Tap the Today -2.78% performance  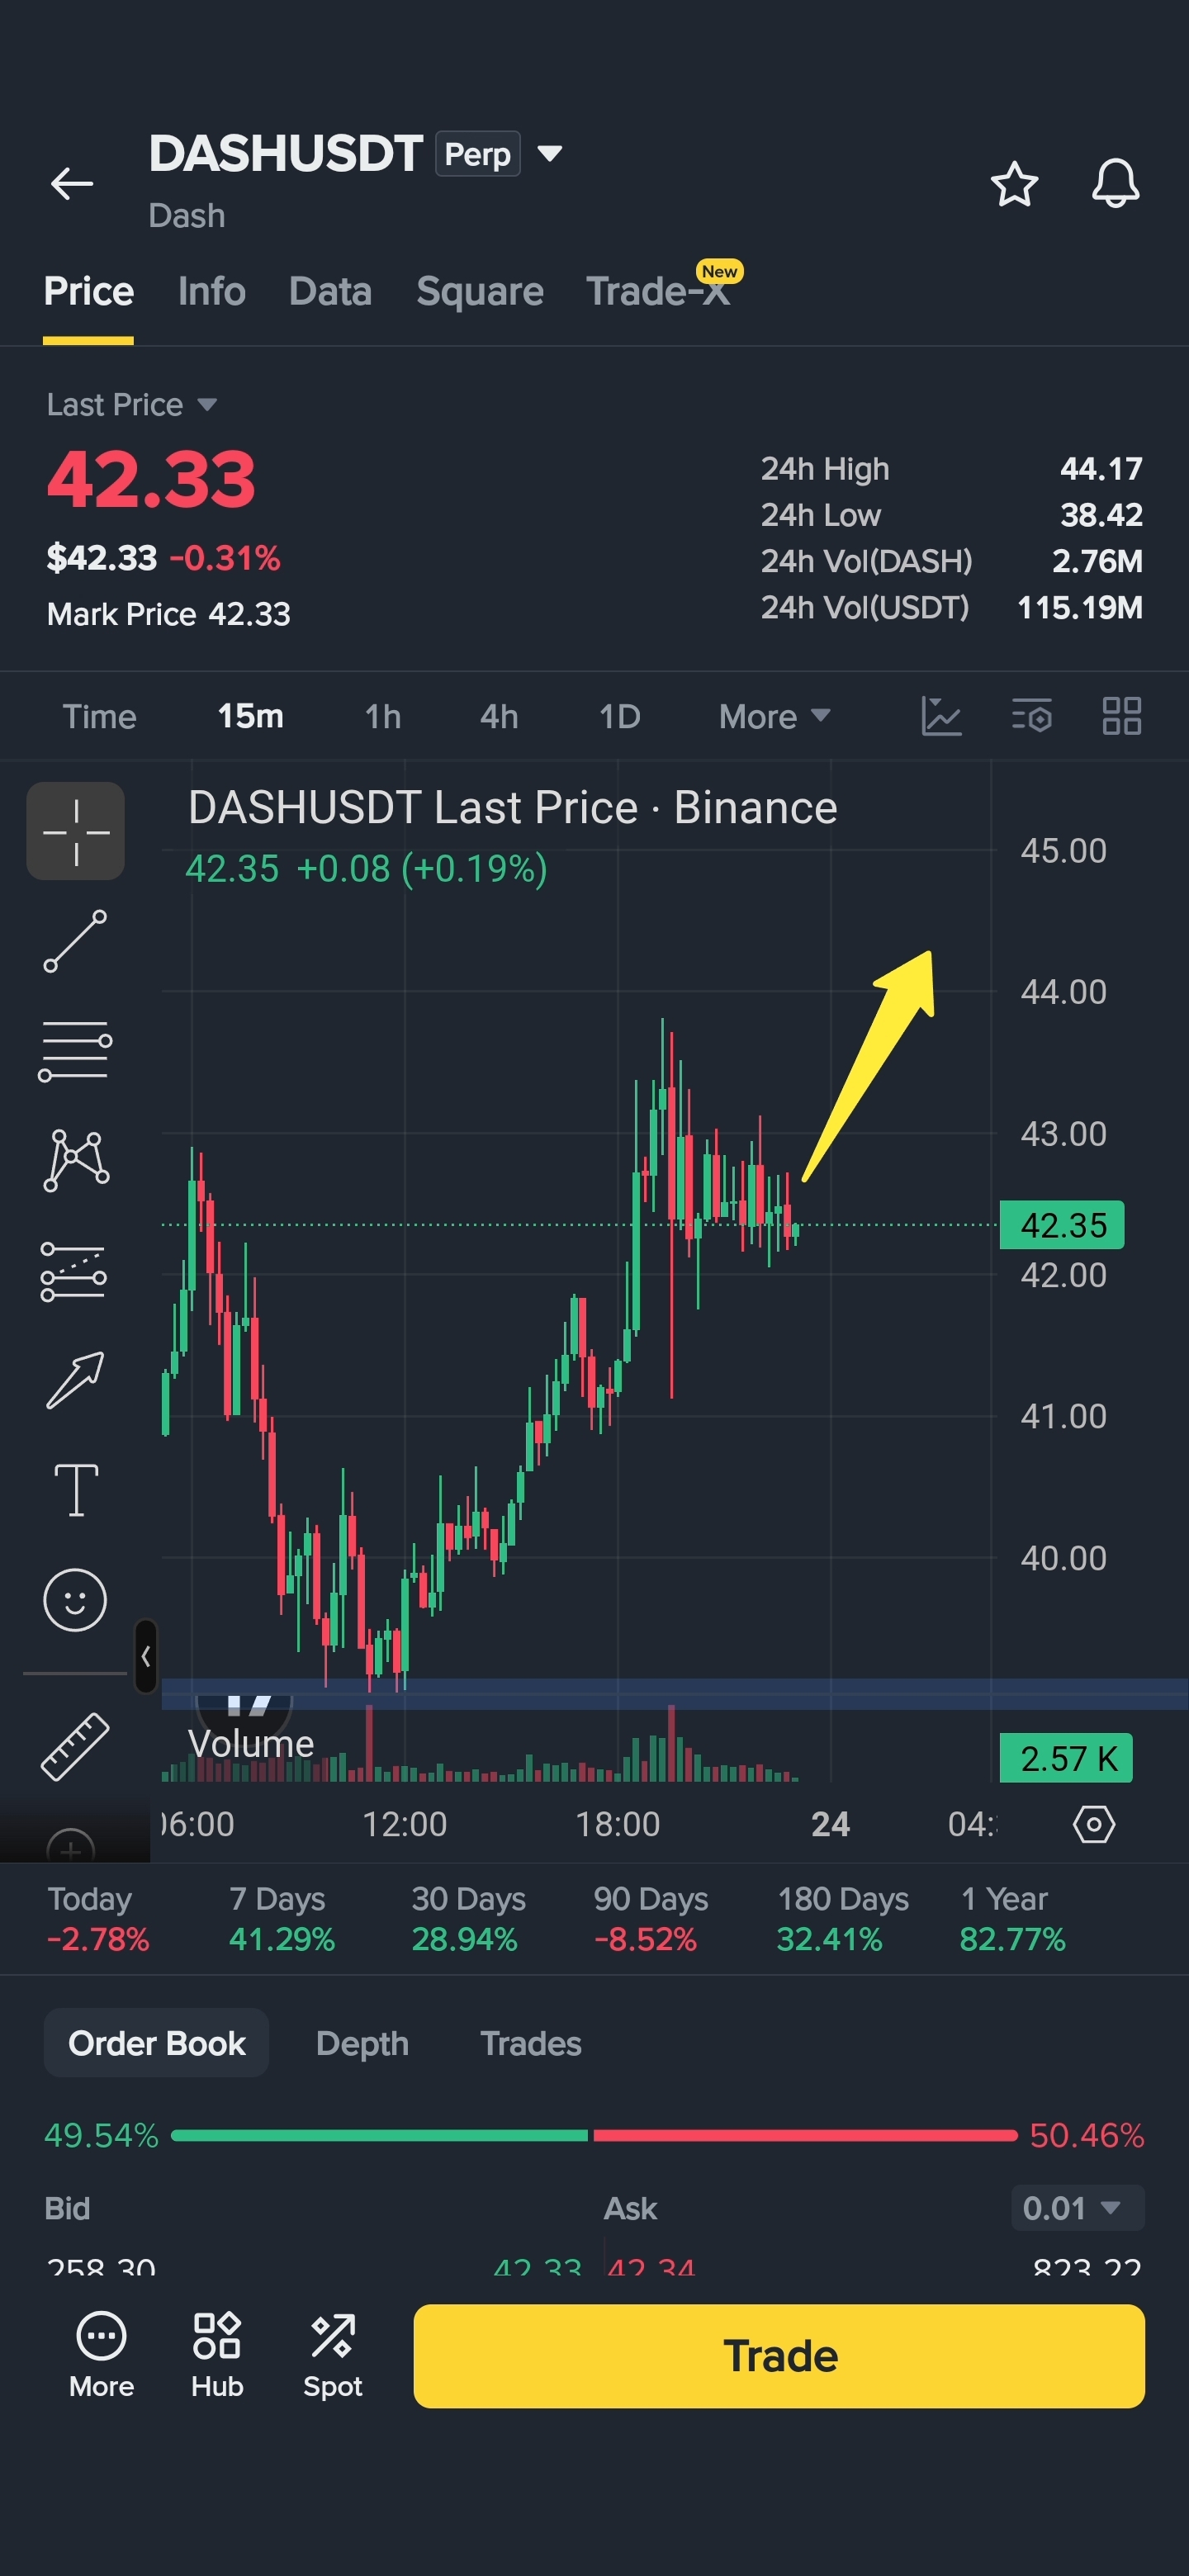(x=98, y=1919)
